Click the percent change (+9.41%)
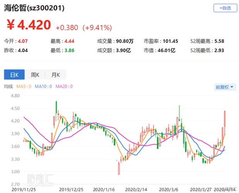The height and width of the screenshot is (193, 239). [x=97, y=28]
